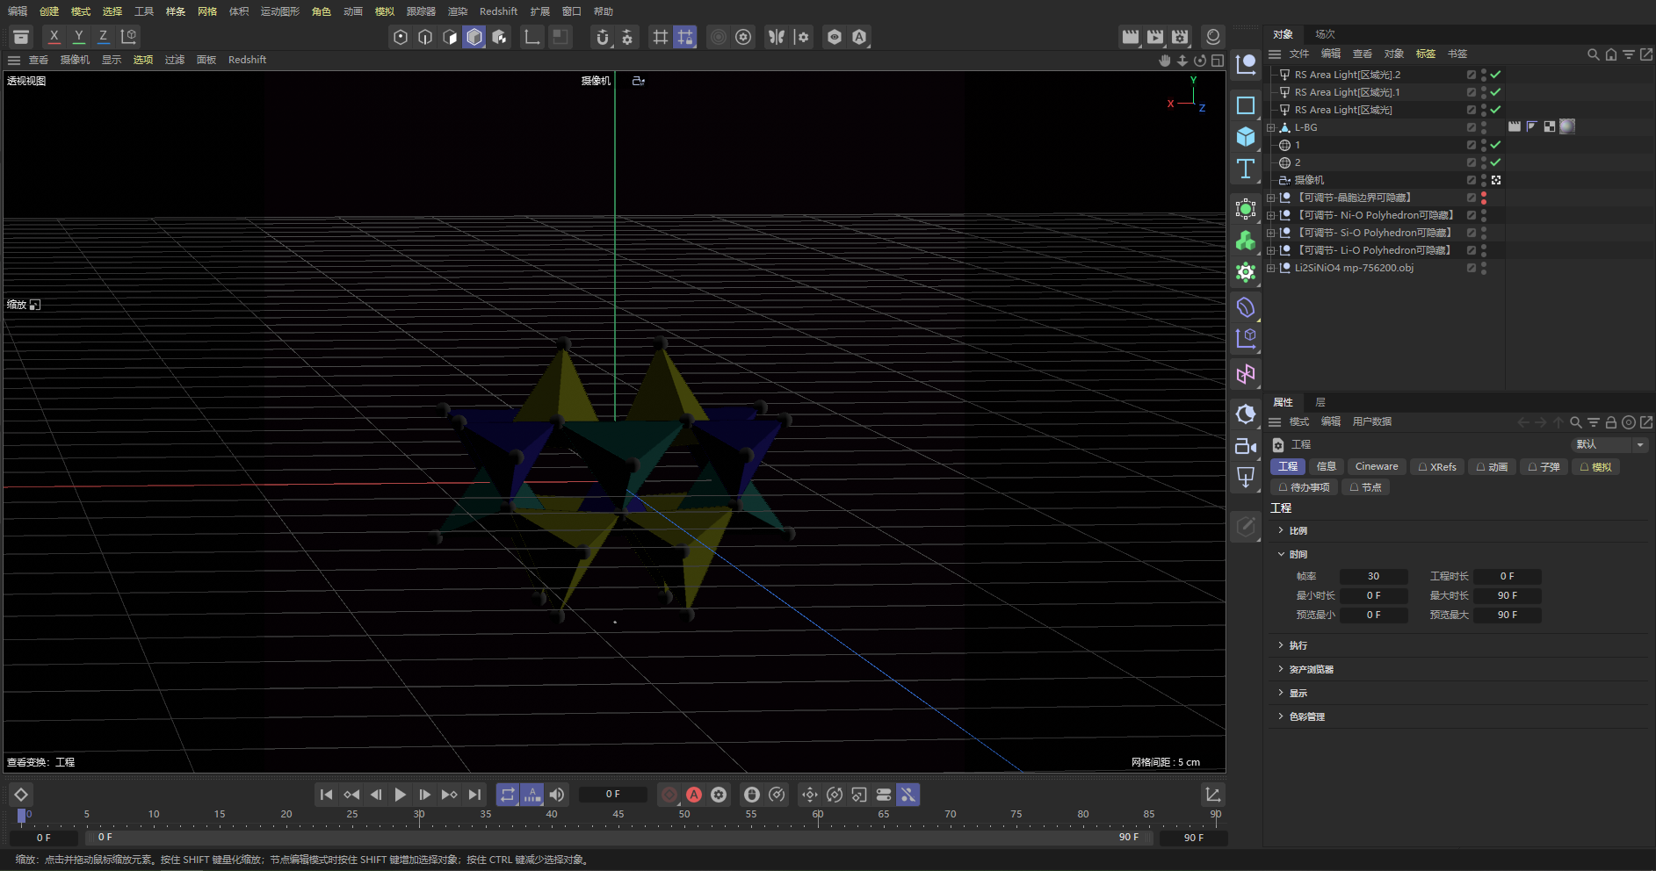
Task: Expand Si-O Polyhedron group
Action: pyautogui.click(x=1270, y=233)
